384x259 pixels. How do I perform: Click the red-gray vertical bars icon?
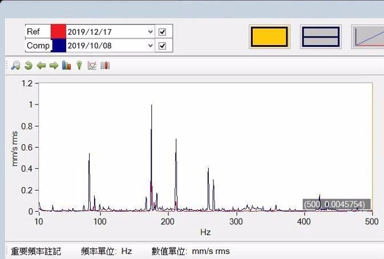[105, 66]
